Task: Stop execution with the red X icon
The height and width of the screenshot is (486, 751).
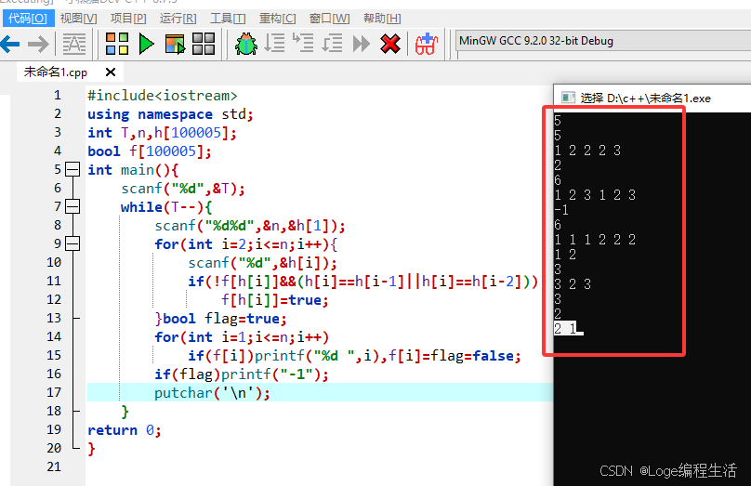Action: point(389,44)
